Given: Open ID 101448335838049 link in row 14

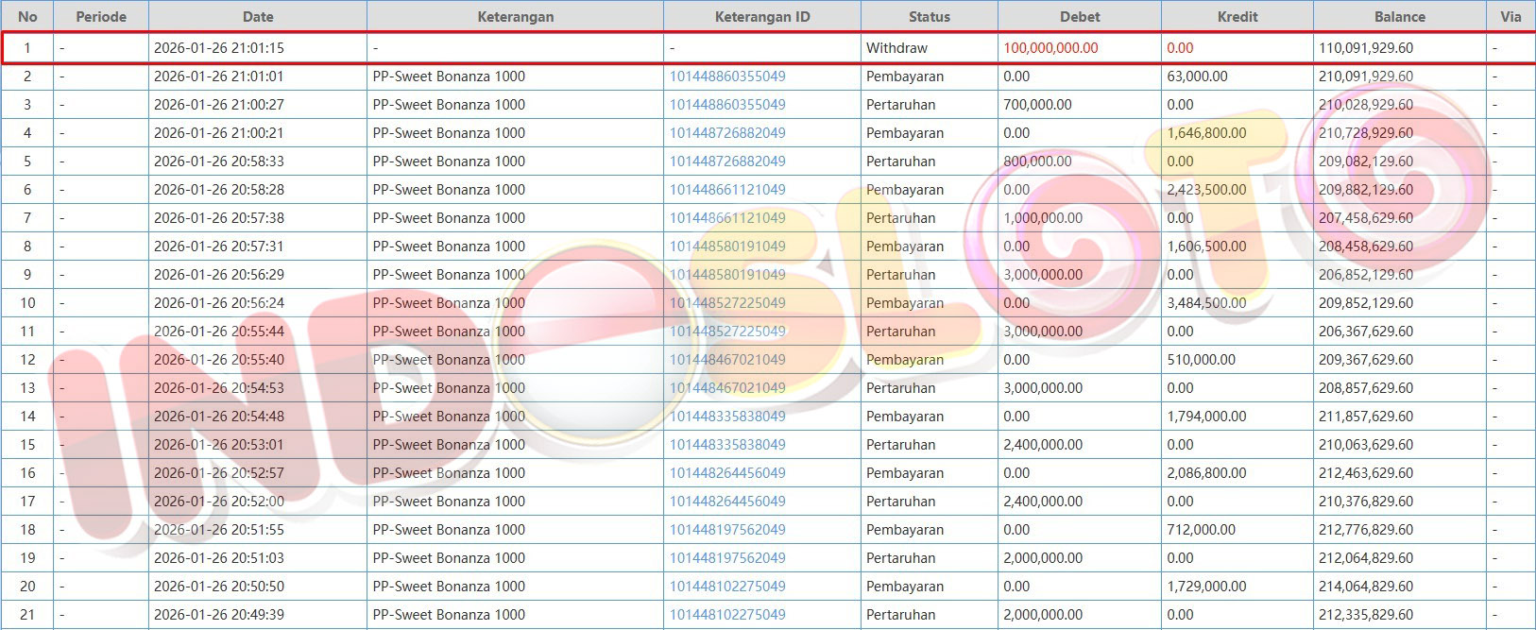Looking at the screenshot, I should [727, 417].
